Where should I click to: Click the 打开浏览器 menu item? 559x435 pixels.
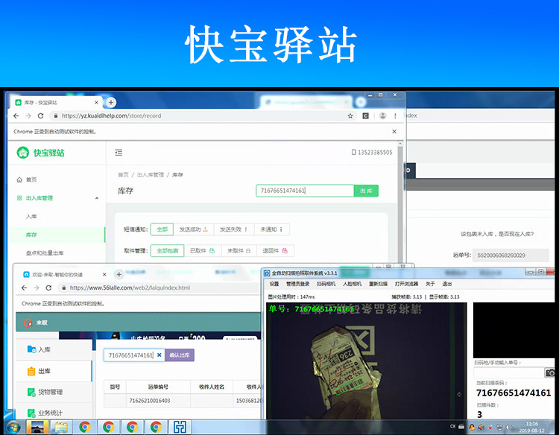[406, 284]
